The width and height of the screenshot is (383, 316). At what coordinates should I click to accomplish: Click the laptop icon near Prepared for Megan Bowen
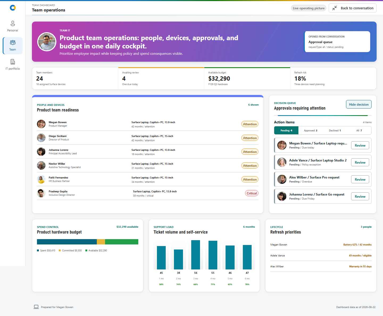36,307
